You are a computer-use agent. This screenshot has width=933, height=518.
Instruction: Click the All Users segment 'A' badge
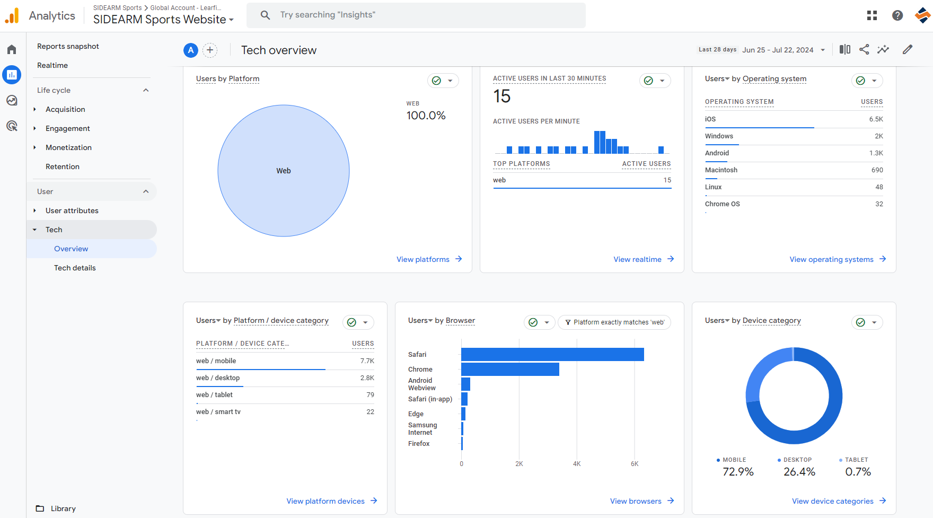tap(191, 50)
